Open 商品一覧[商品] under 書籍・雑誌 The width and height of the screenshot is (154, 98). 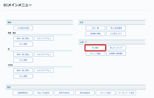click(23, 38)
